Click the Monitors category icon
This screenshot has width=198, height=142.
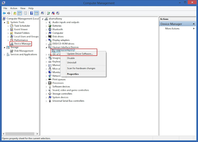50,72
